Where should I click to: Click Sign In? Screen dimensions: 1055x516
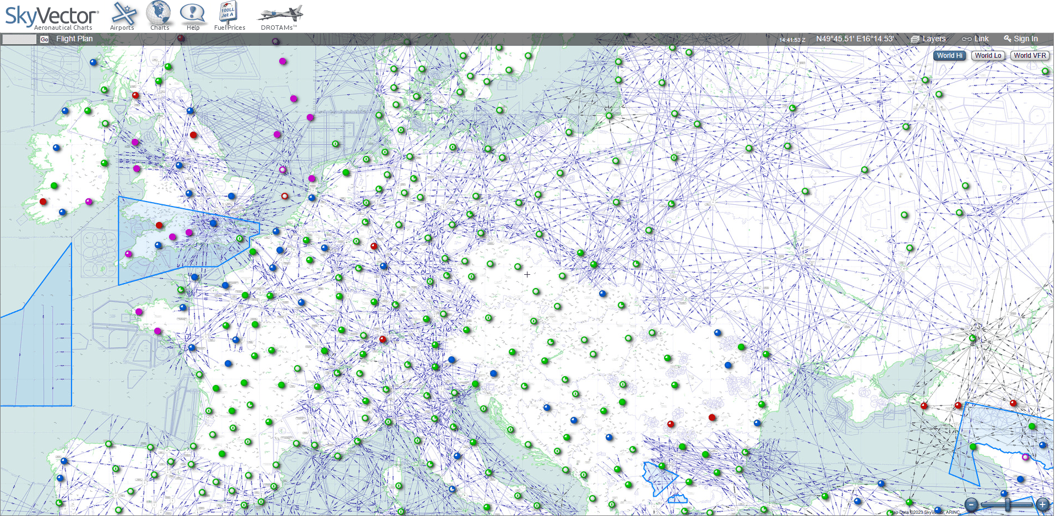tap(1021, 39)
